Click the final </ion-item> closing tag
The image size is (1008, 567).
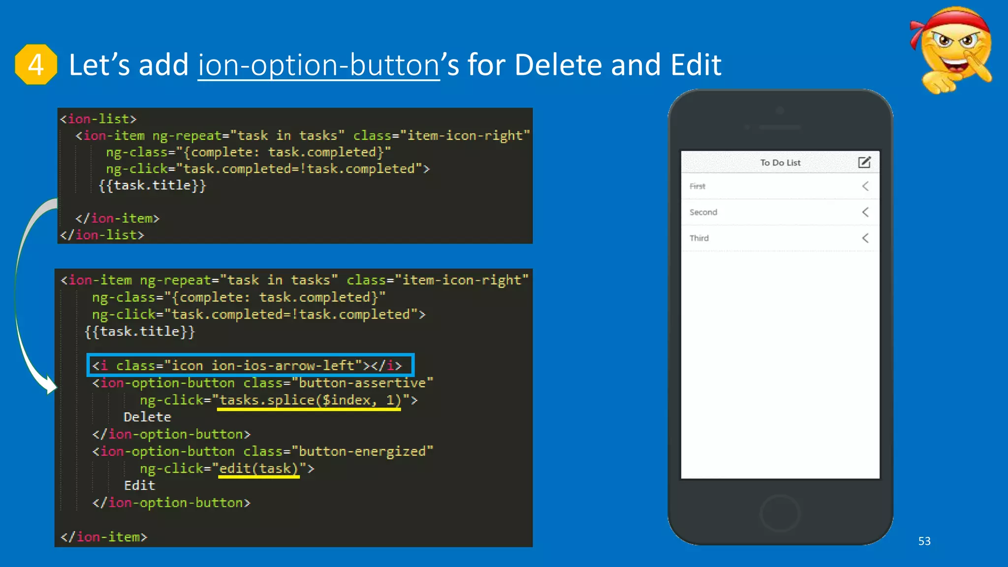click(x=103, y=537)
